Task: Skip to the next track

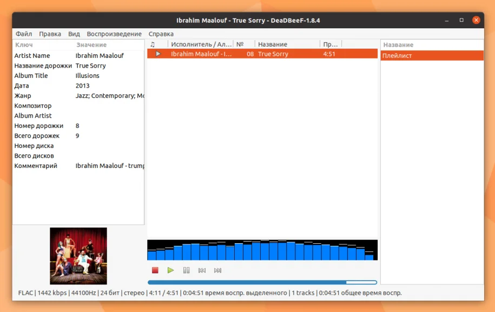Action: click(217, 270)
